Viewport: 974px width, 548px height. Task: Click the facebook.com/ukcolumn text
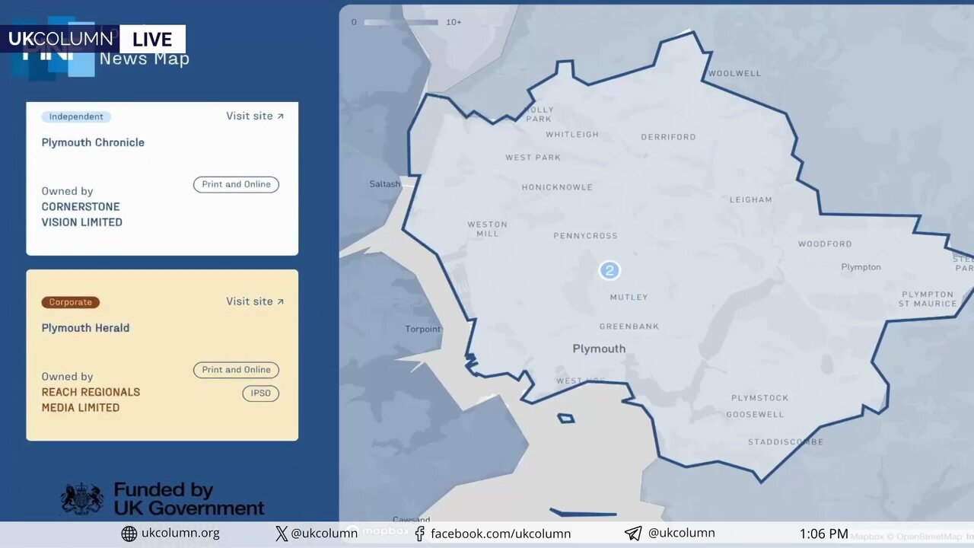(501, 534)
